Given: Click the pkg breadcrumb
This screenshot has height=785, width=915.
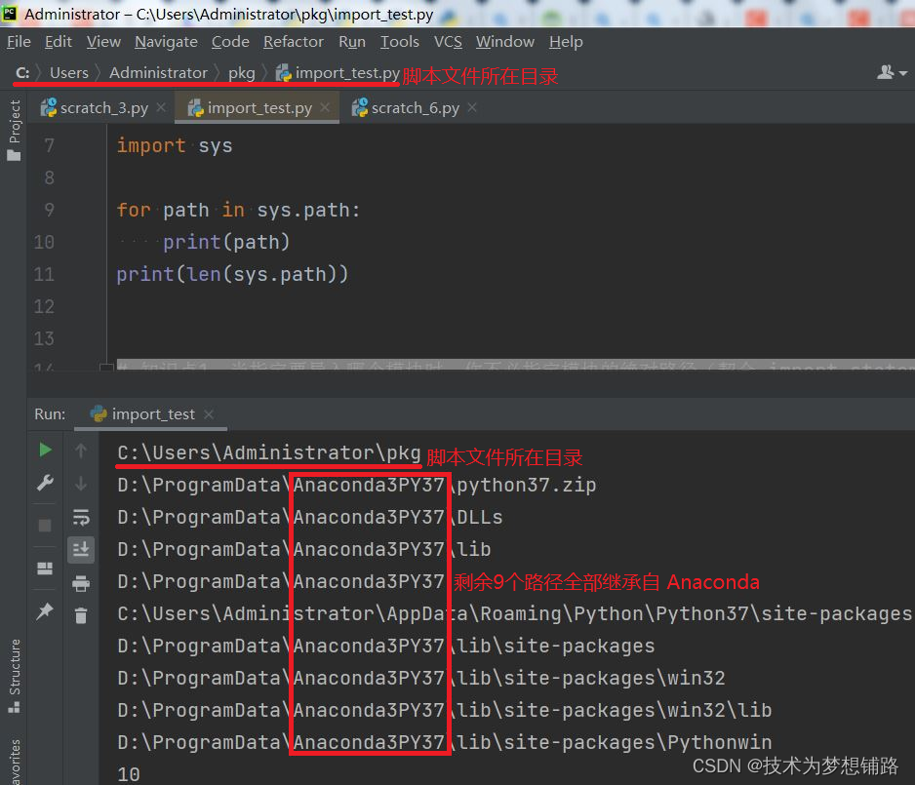Looking at the screenshot, I should pos(242,73).
